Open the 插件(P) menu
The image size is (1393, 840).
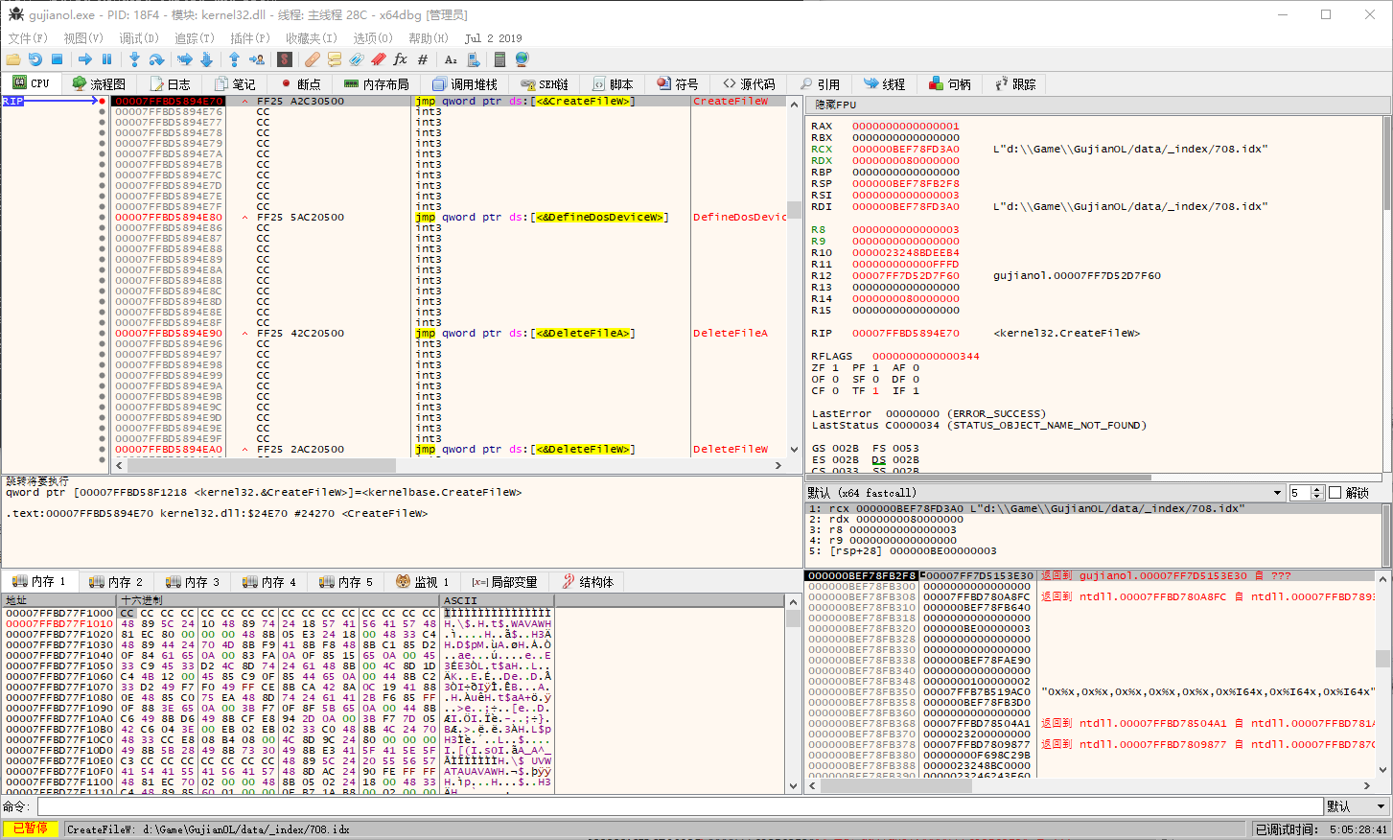(250, 38)
